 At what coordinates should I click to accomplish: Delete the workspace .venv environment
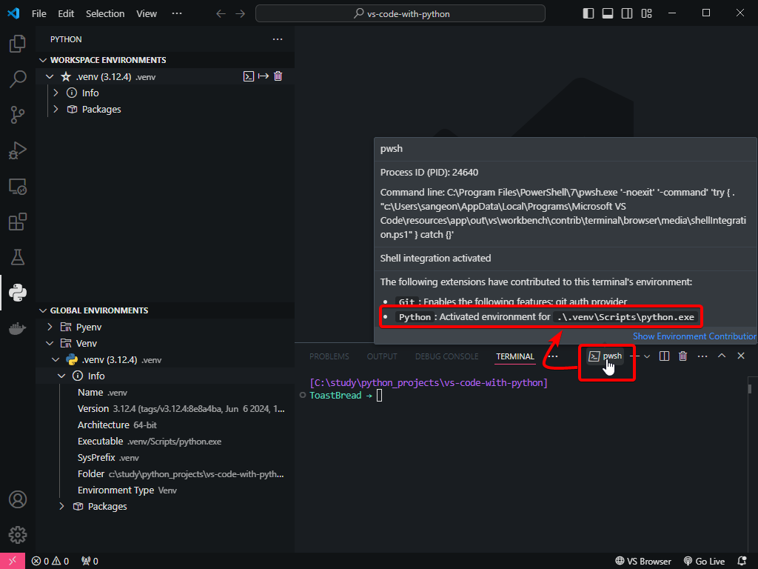[278, 76]
